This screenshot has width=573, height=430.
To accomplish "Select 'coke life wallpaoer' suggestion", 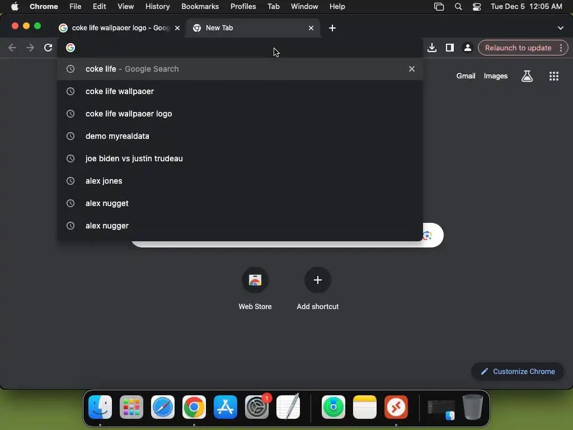I will (x=240, y=91).
